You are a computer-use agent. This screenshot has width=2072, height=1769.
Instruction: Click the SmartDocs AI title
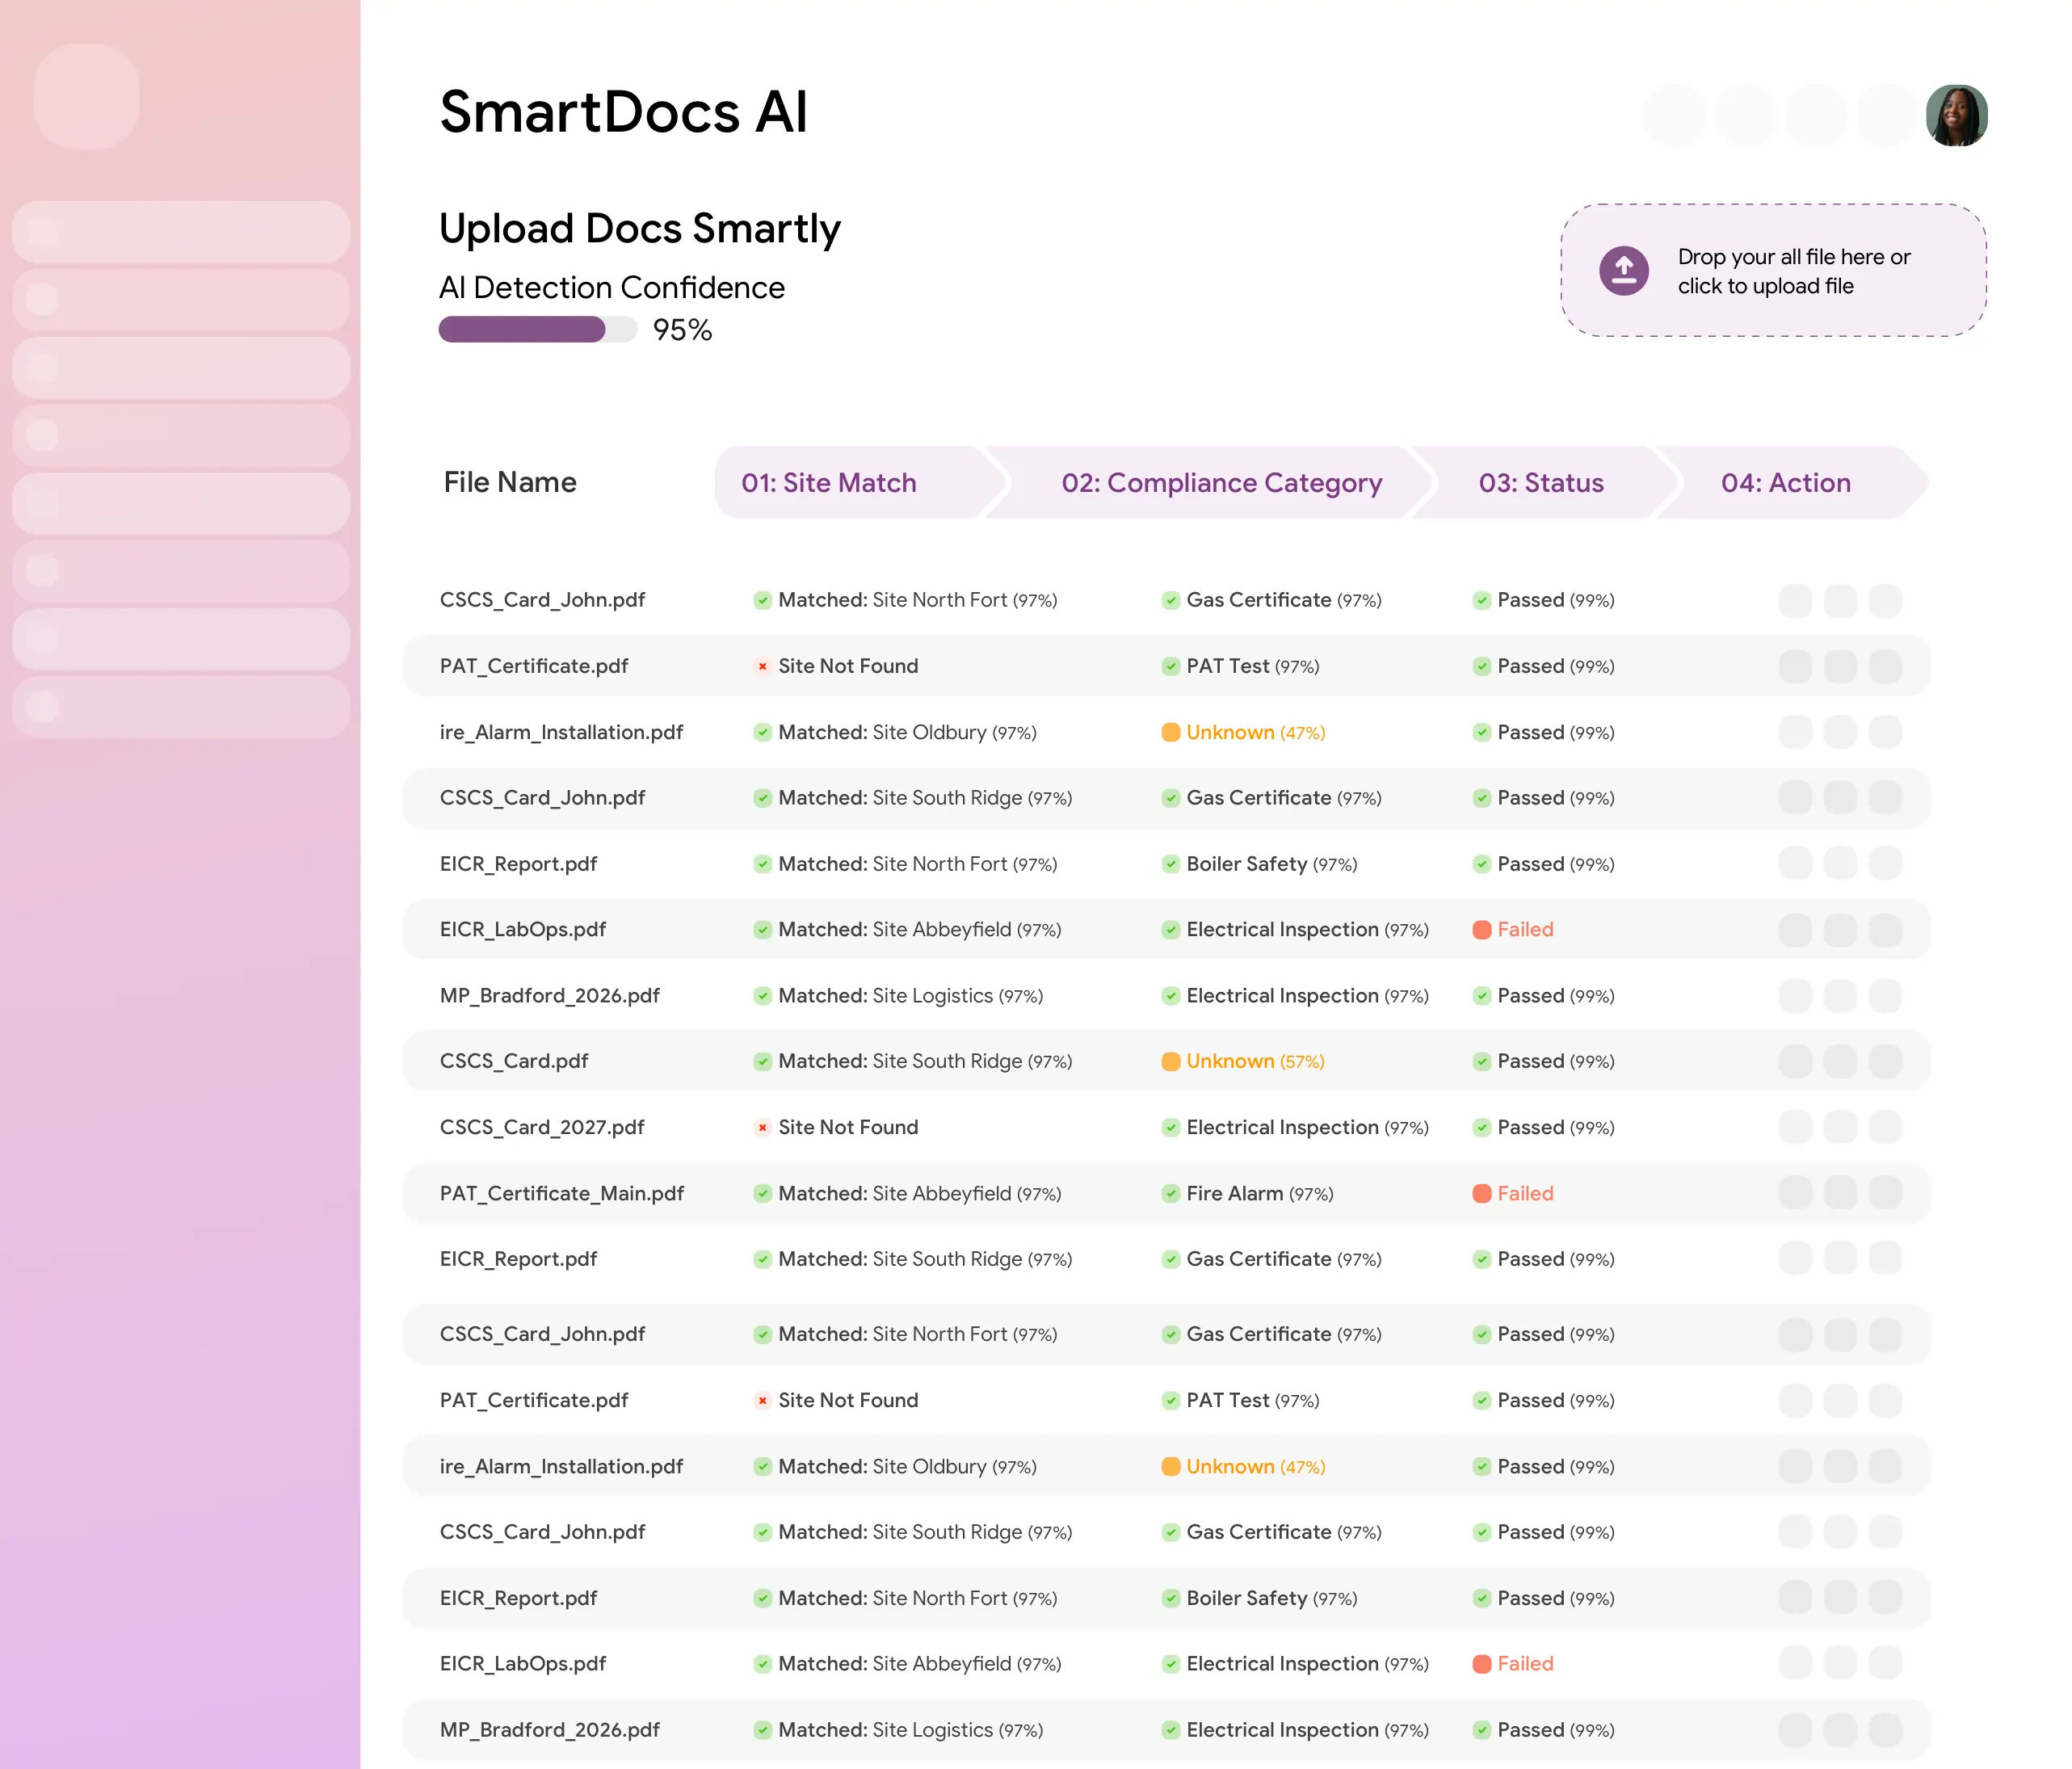(623, 112)
